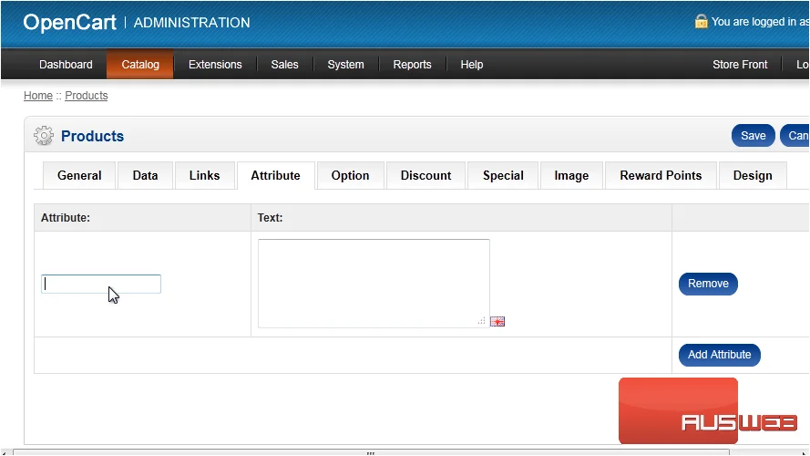Save the product
810x456 pixels.
click(x=754, y=136)
